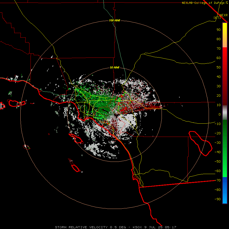Image resolution: width=229 pixels, height=229 pixels.
Task: Click the "9 JUL 25 05:17" timestamp
Action: [x=160, y=227]
